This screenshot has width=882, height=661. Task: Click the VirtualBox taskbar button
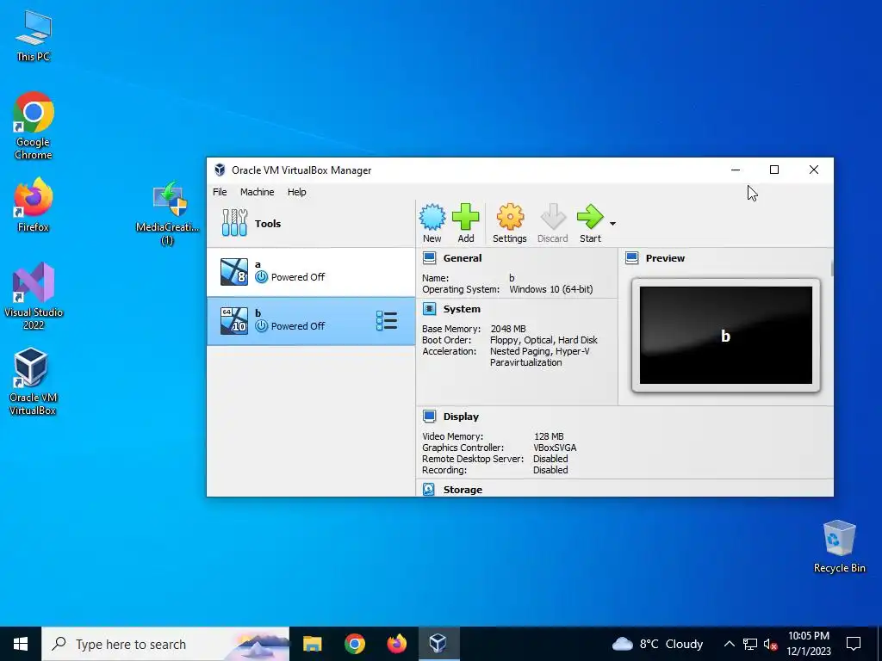[438, 644]
